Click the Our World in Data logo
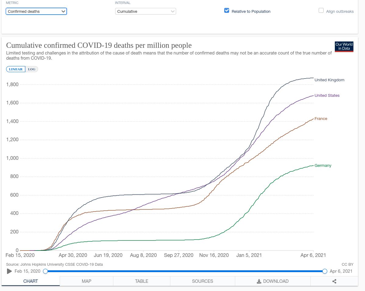 (x=344, y=47)
